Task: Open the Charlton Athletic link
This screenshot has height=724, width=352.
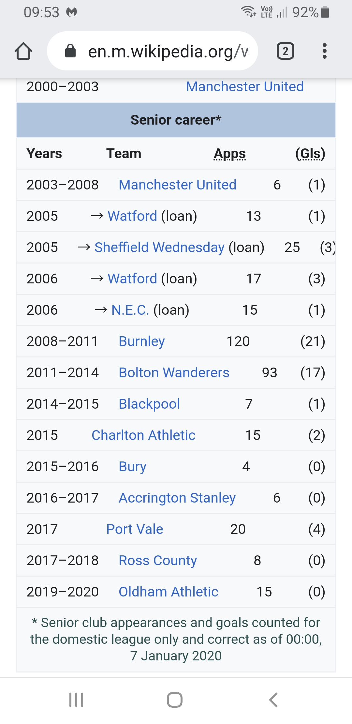Action: (x=143, y=435)
